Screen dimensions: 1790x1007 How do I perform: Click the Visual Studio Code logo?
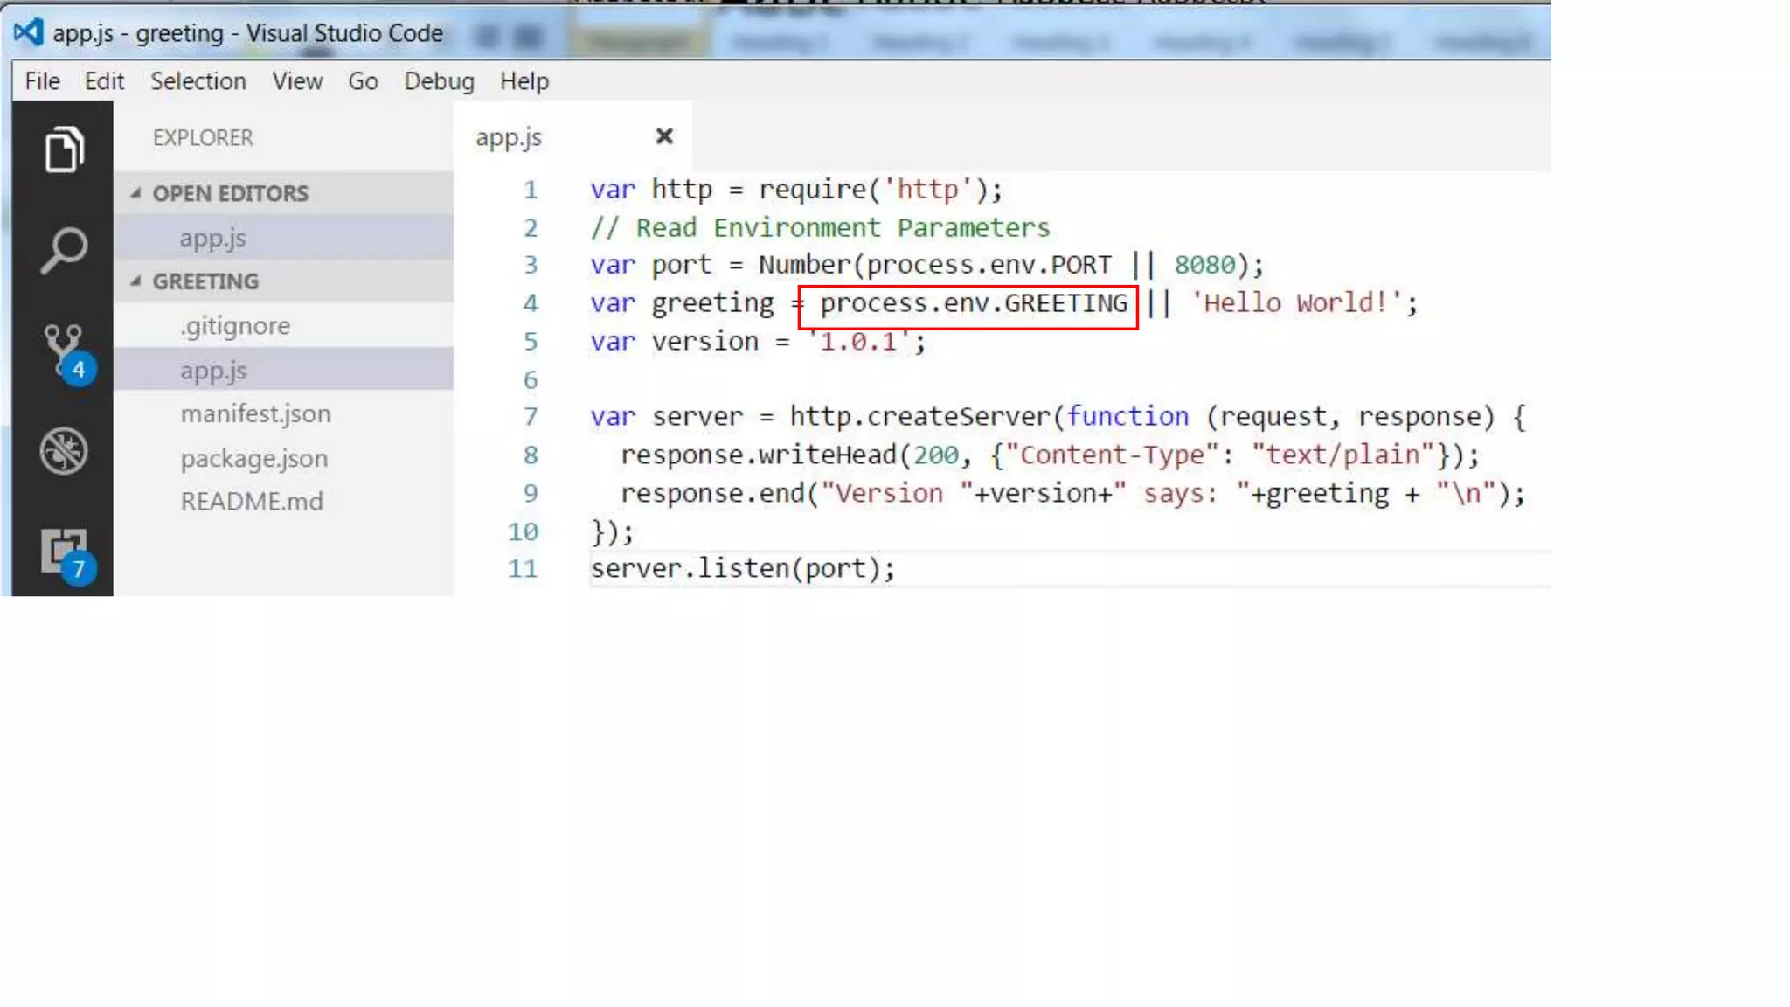point(28,33)
